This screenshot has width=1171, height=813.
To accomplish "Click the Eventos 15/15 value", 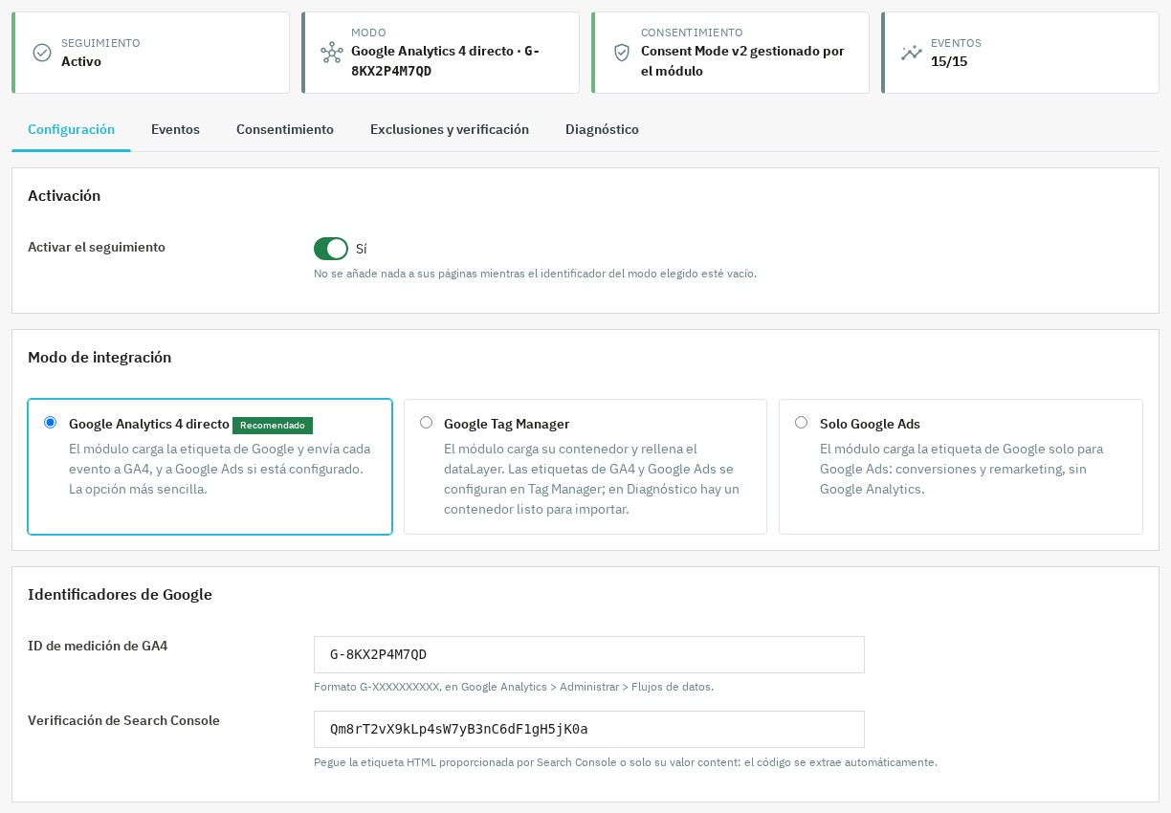I will point(949,61).
